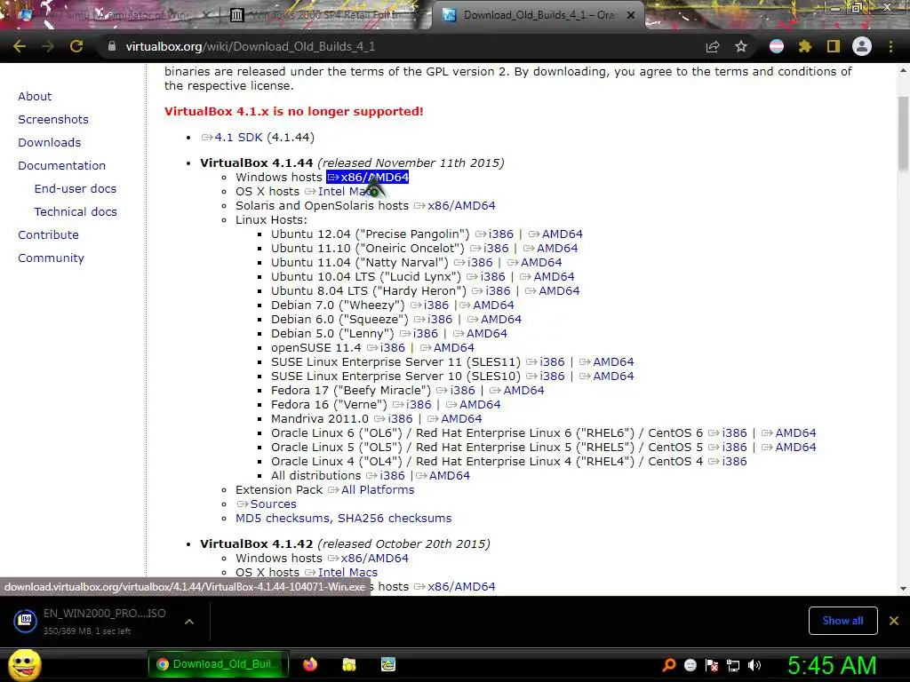This screenshot has width=910, height=682.
Task: Open the Documentation sidebar link
Action: 61,166
